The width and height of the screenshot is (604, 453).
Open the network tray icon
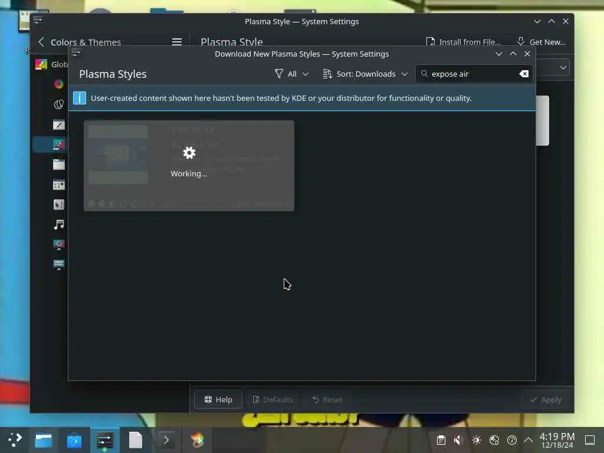pos(494,440)
